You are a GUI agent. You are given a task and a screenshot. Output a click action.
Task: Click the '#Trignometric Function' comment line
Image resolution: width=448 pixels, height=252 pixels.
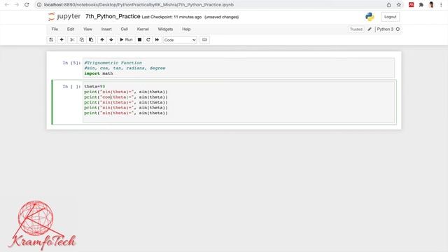click(113, 63)
